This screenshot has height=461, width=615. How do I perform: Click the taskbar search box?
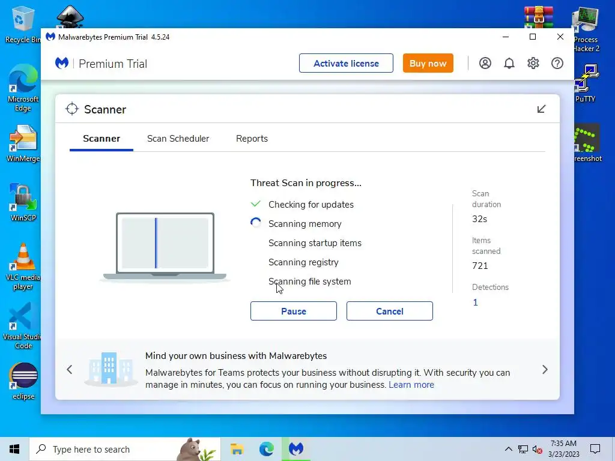point(125,449)
